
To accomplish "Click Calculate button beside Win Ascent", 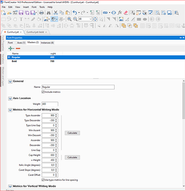I will coord(72,133).
